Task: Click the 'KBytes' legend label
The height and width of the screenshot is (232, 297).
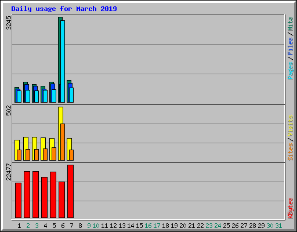Action: pos(290,208)
